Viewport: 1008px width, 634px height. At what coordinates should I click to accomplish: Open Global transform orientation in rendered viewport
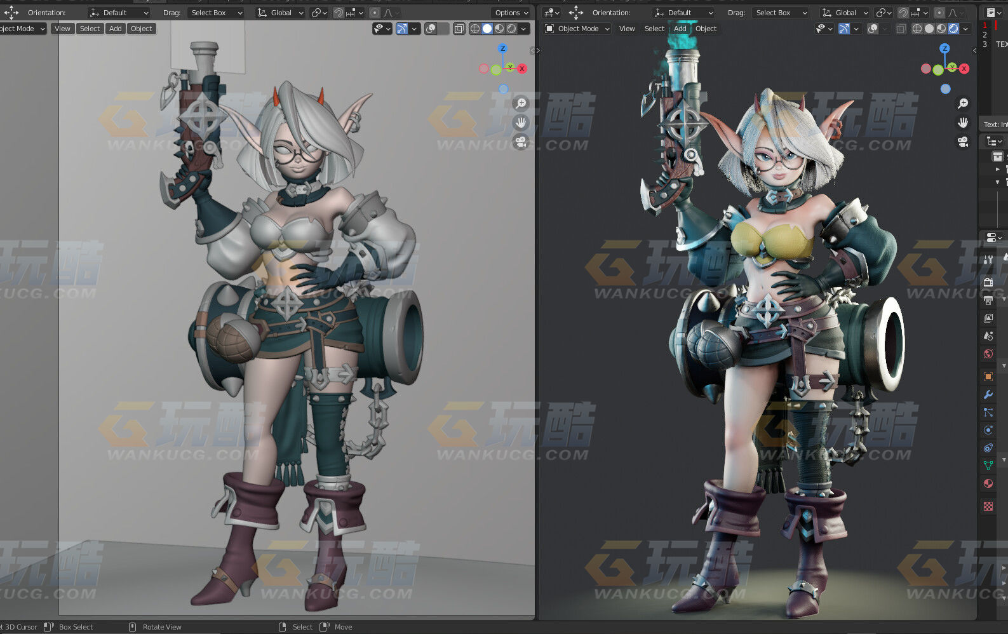[x=845, y=13]
